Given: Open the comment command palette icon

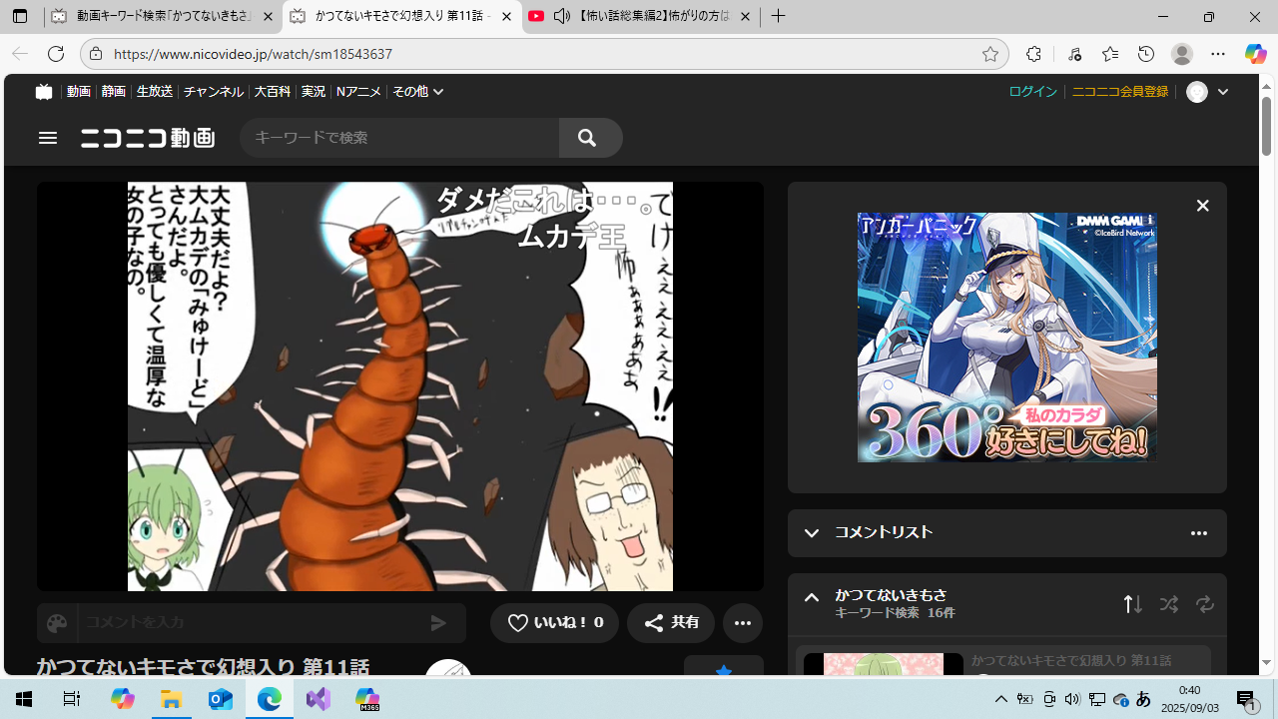Looking at the screenshot, I should click(57, 623).
